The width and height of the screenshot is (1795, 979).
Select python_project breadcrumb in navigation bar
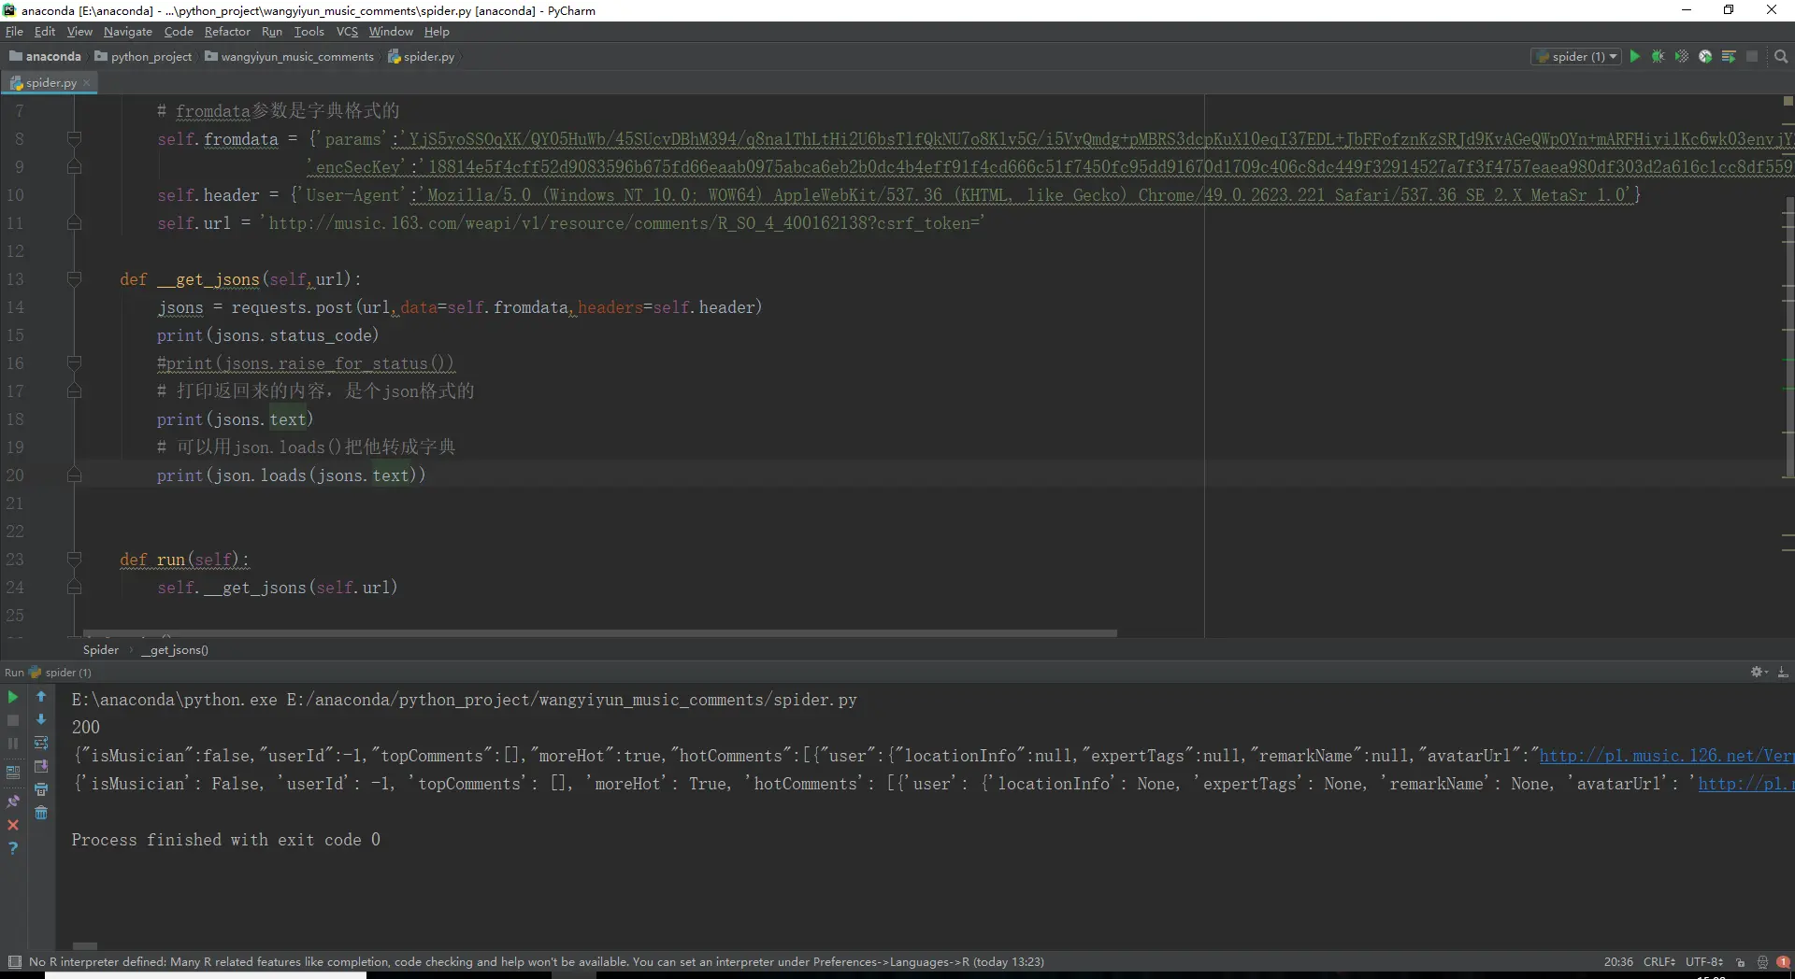coord(144,56)
